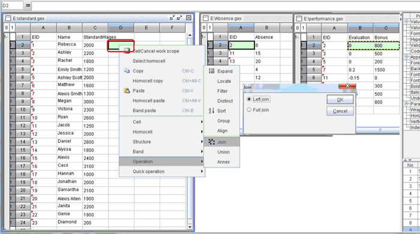Click highlighted EID cell 2 in Absence.gex
This screenshot has width=420, height=234.
tap(241, 45)
